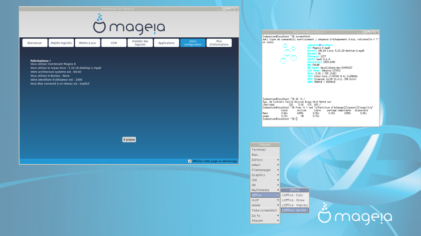Open the Pekwm submenu entry at the menu bottom
This screenshot has height=236, width=421.
click(265, 220)
